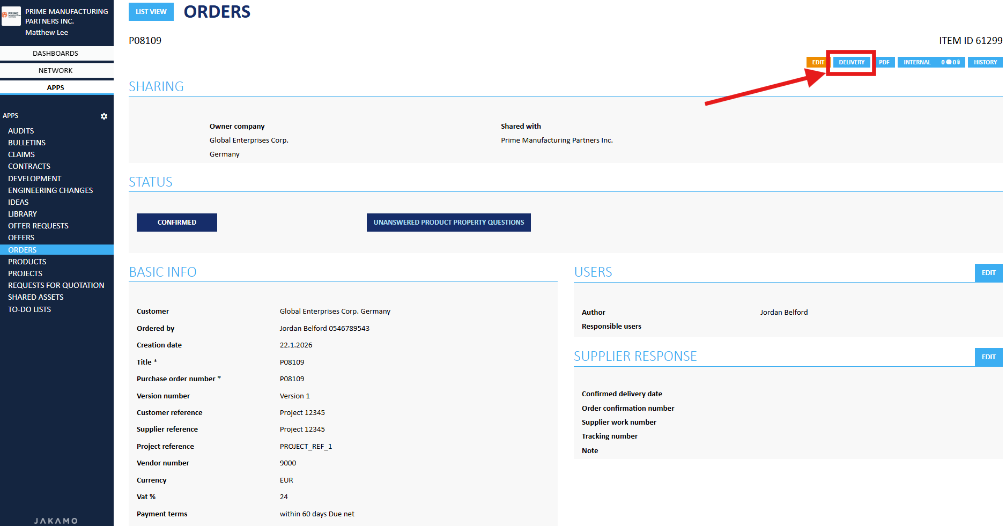
Task: Click the orange Edit button
Action: pos(817,62)
